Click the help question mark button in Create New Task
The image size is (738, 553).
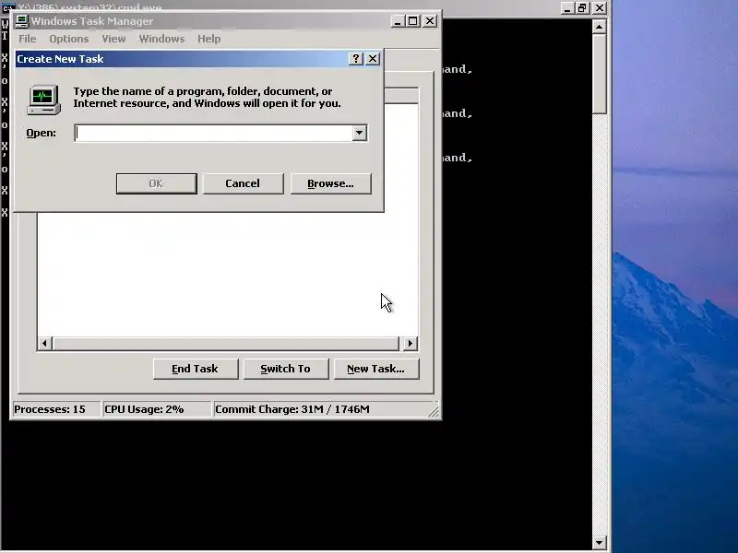[356, 58]
